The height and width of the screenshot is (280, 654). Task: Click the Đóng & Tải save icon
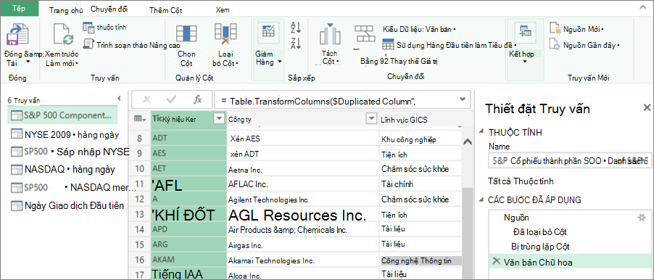click(x=17, y=35)
